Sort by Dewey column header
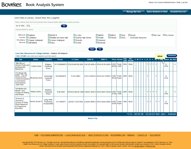 [60, 60]
